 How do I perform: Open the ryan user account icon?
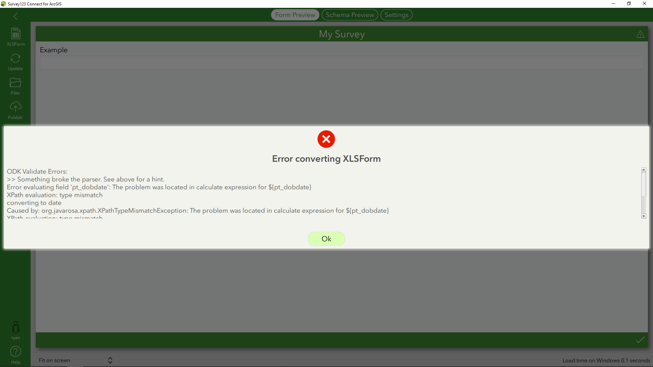pos(16,327)
